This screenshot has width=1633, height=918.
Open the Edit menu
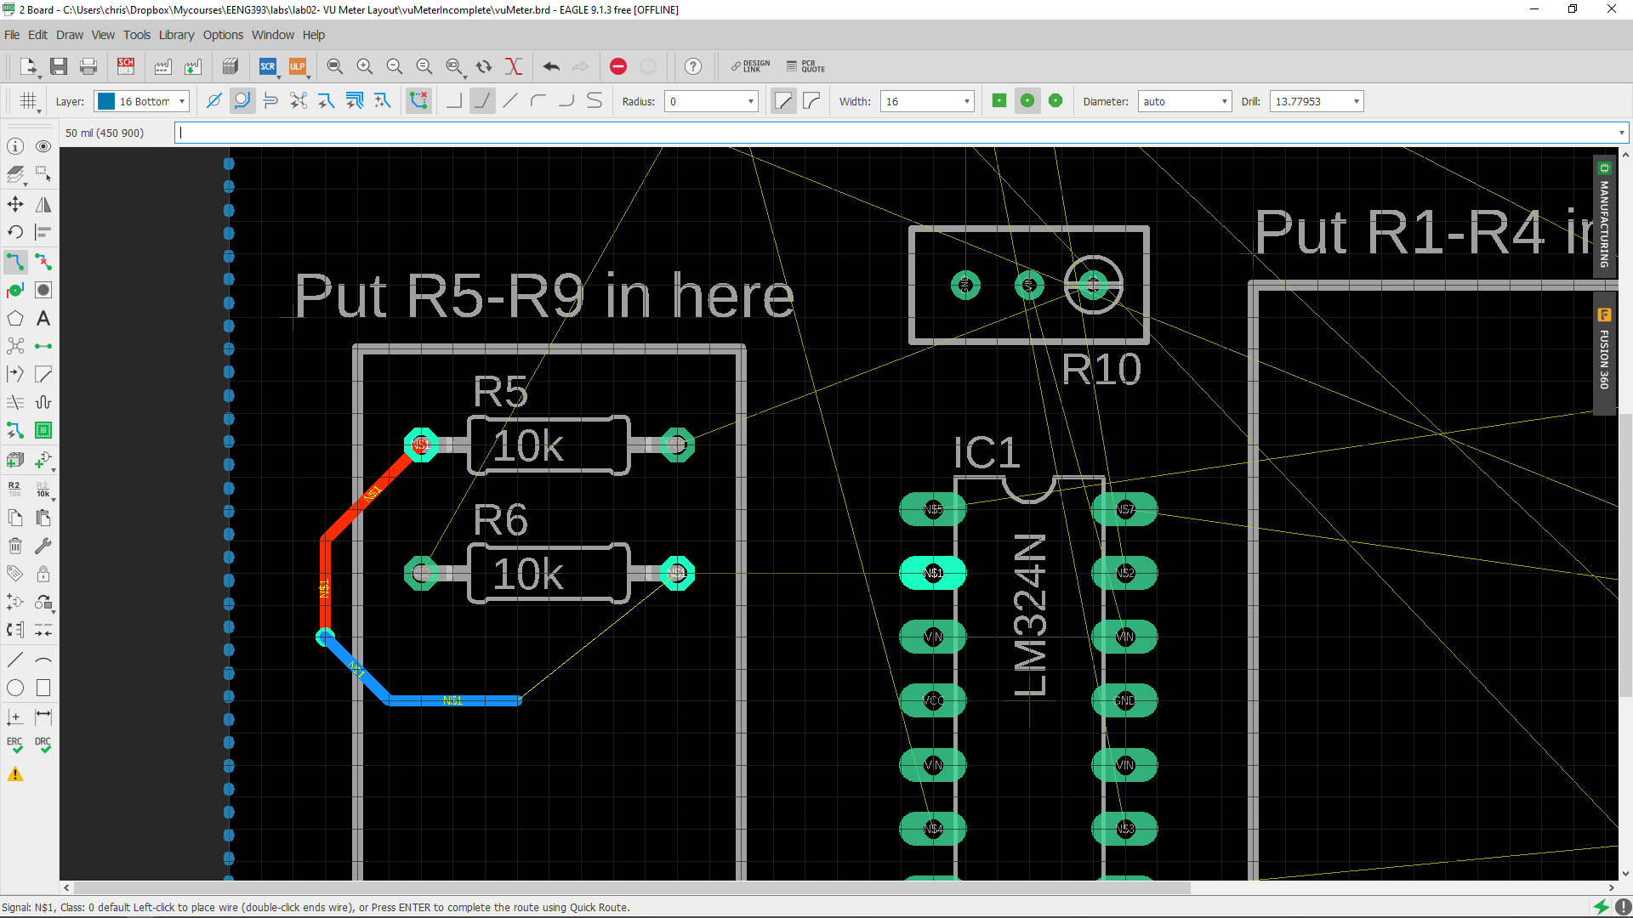tap(37, 35)
